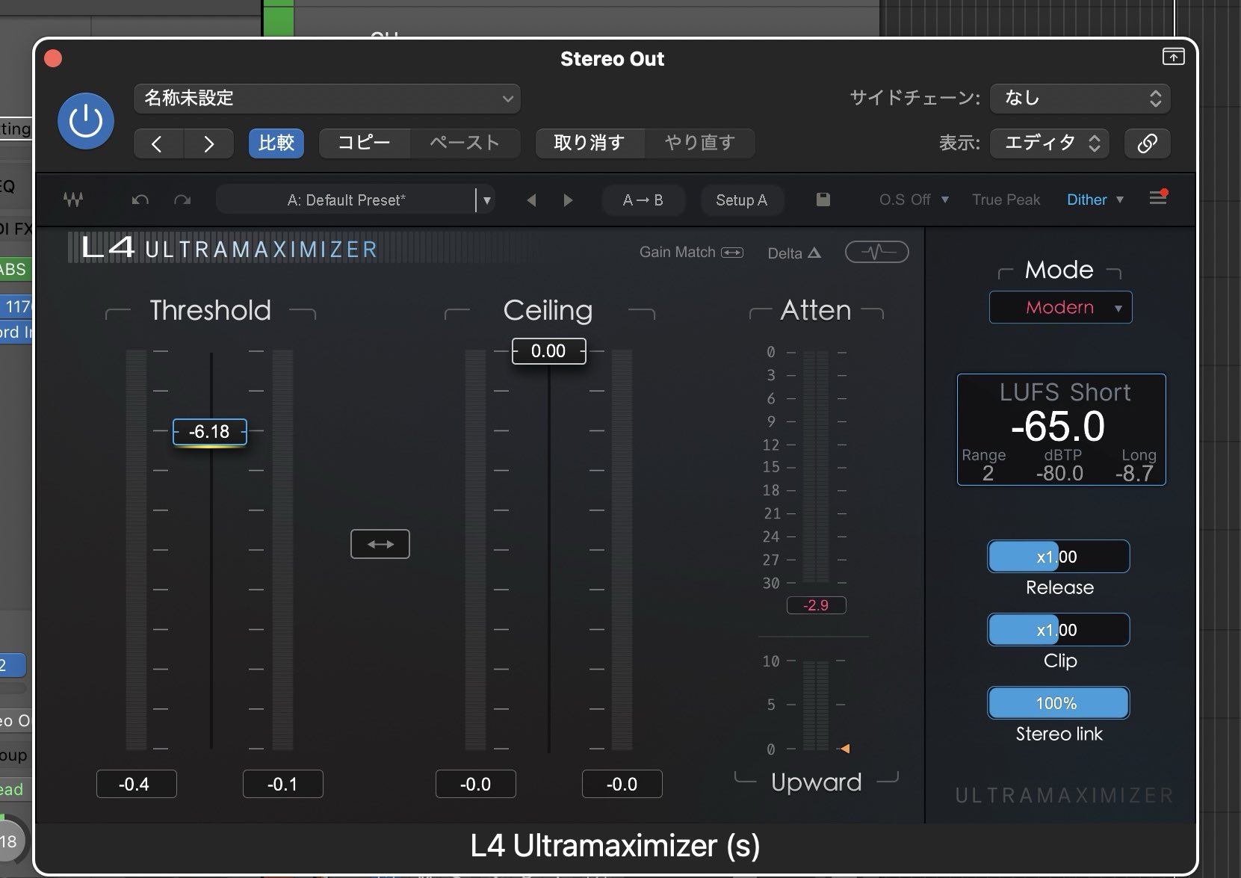This screenshot has height=878, width=1241.
Task: Expand the preset list arrow
Action: click(487, 200)
